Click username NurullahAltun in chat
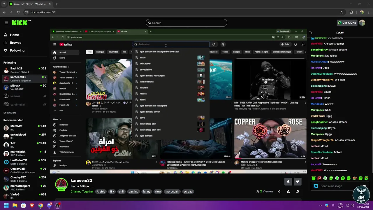Screen dimensions: 373x210 coord(319,62)
